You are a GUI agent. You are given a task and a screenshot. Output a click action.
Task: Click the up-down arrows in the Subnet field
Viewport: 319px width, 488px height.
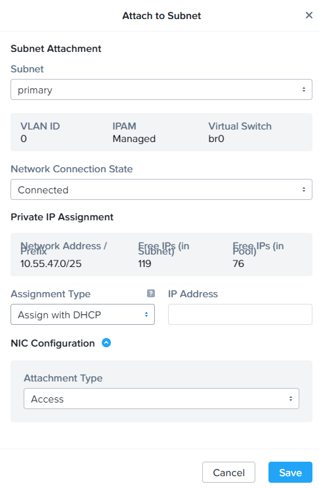[x=304, y=89]
